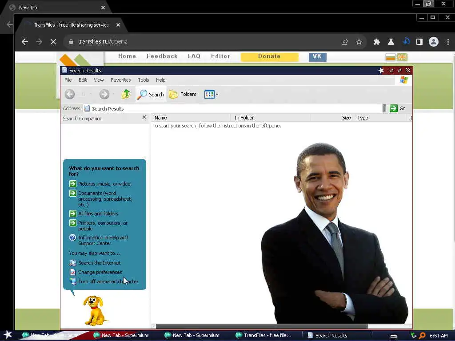Open Search Results taskbar item
455x341 pixels.
pyautogui.click(x=337, y=336)
